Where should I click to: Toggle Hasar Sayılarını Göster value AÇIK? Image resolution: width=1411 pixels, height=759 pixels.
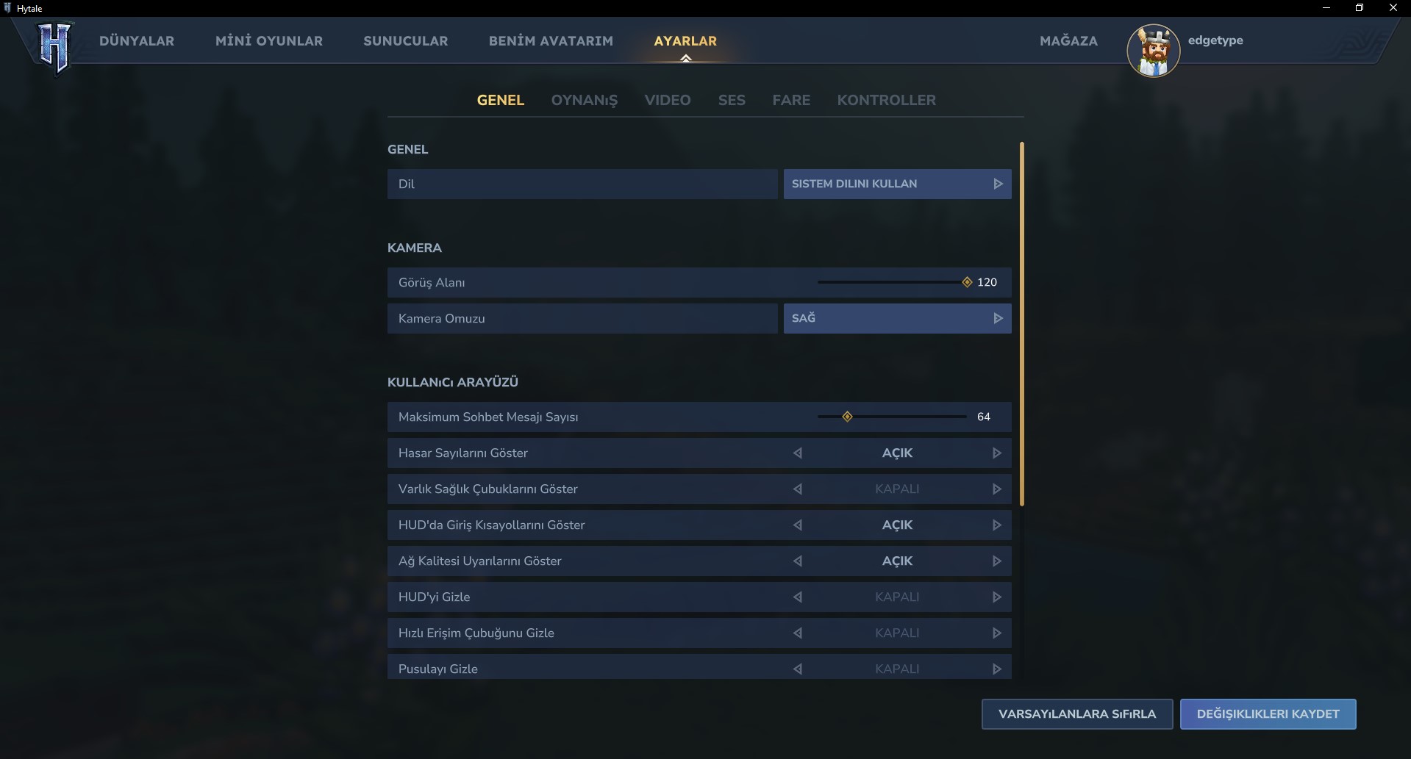pyautogui.click(x=897, y=453)
